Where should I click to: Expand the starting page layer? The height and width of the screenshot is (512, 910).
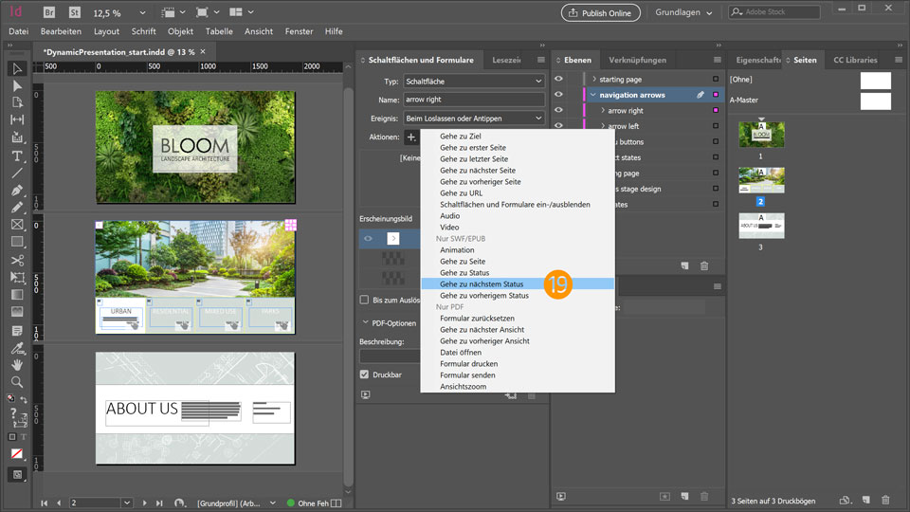coord(594,79)
